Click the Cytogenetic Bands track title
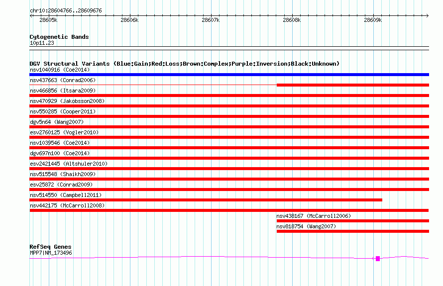The image size is (443, 286). [x=59, y=37]
